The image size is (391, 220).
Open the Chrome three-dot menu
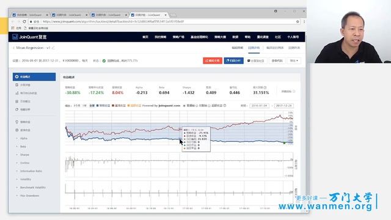[304, 22]
